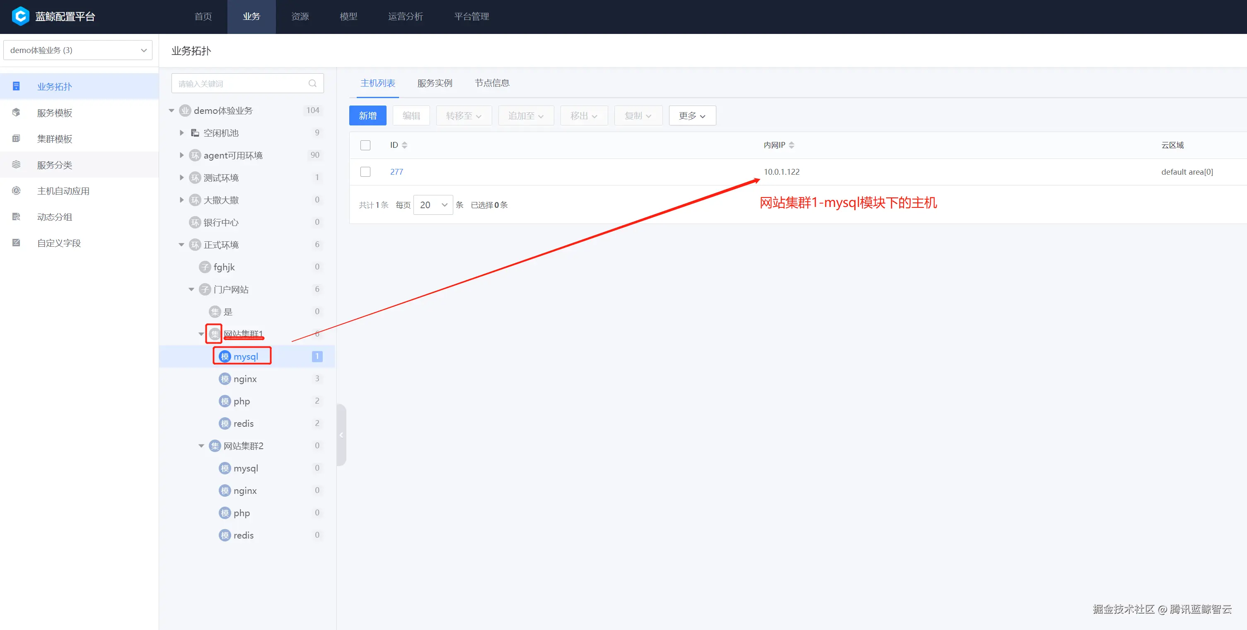
Task: Switch to the 服务实例 tab
Action: 434,83
